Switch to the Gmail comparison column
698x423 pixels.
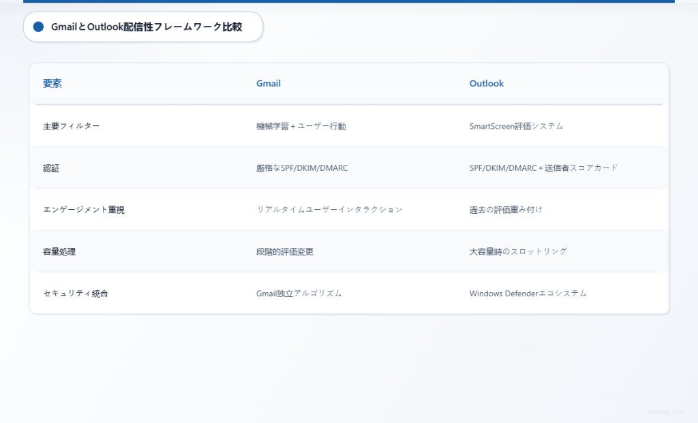pos(268,83)
